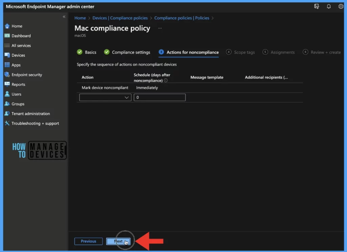Click the Additional recipients column header
The height and width of the screenshot is (252, 347).
pyautogui.click(x=266, y=77)
